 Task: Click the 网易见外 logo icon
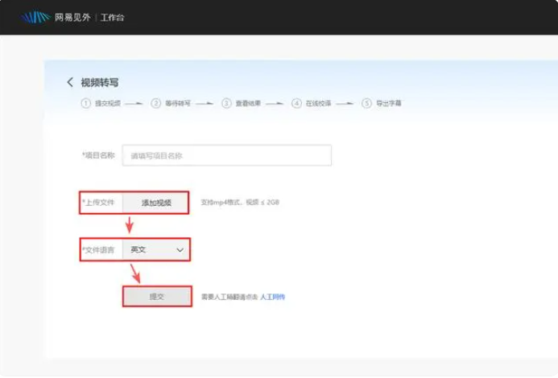point(35,17)
